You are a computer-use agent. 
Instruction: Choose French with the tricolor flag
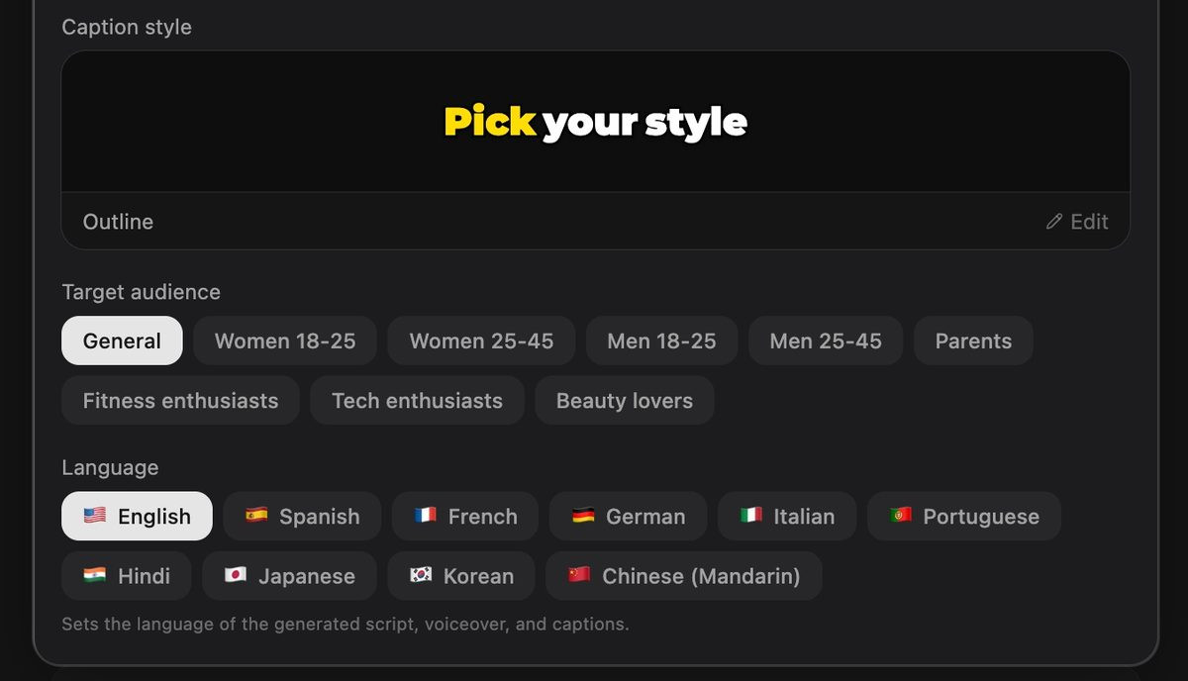pyautogui.click(x=465, y=517)
